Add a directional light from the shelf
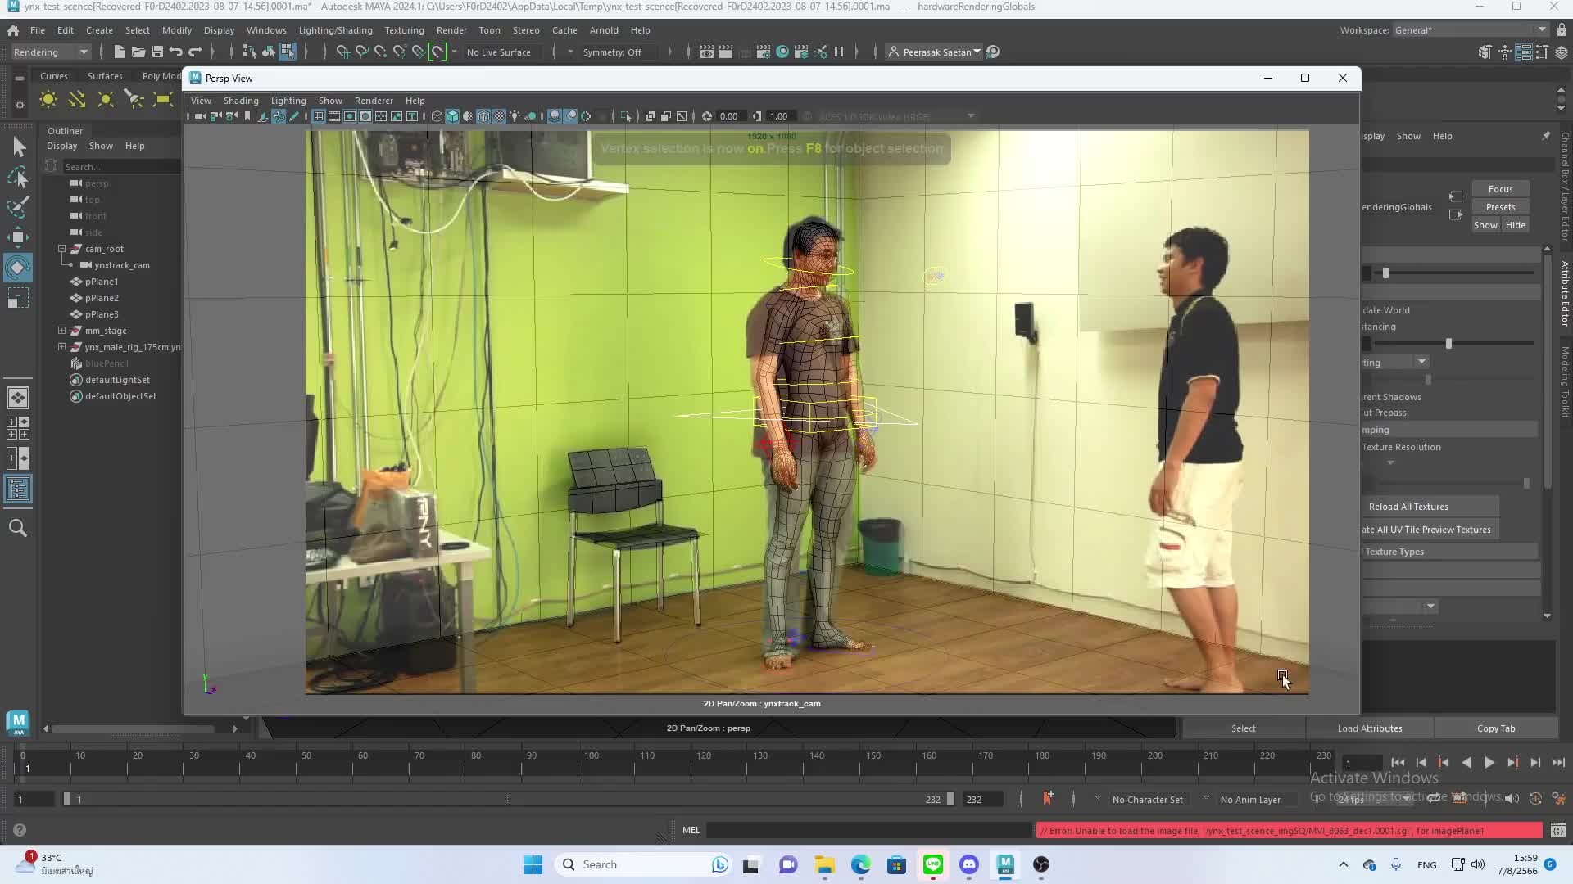The image size is (1573, 884). coord(76,99)
